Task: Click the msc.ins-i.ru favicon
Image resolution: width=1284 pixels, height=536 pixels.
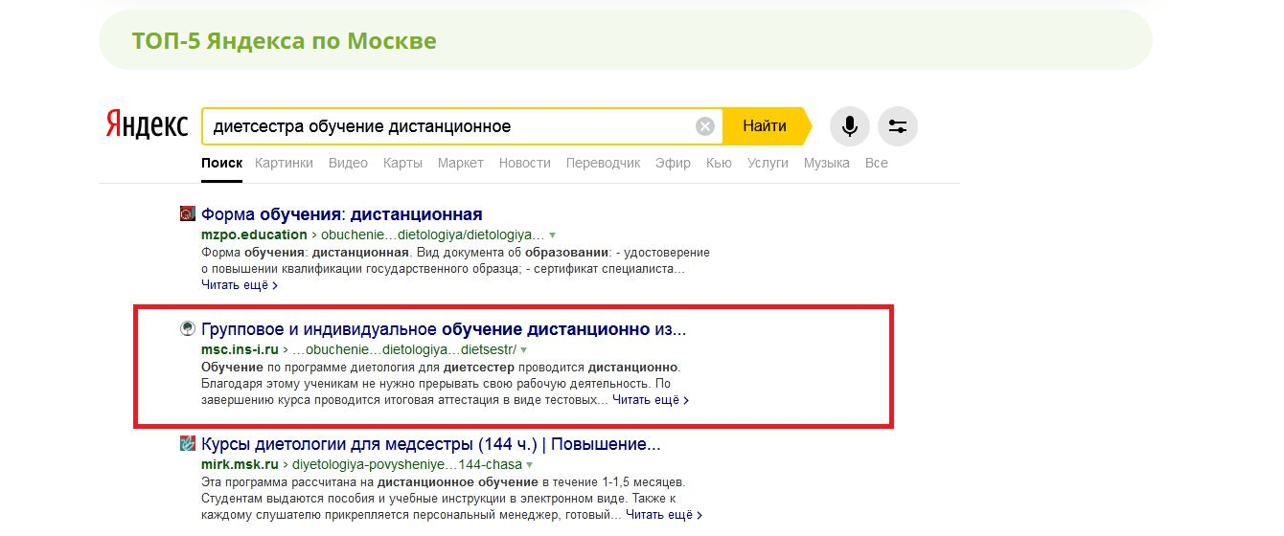Action: click(x=188, y=329)
